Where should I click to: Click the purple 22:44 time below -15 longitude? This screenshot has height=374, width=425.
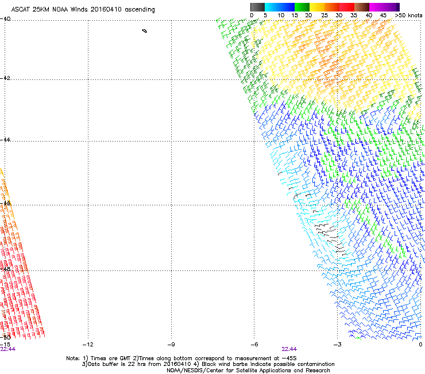[x=8, y=349]
